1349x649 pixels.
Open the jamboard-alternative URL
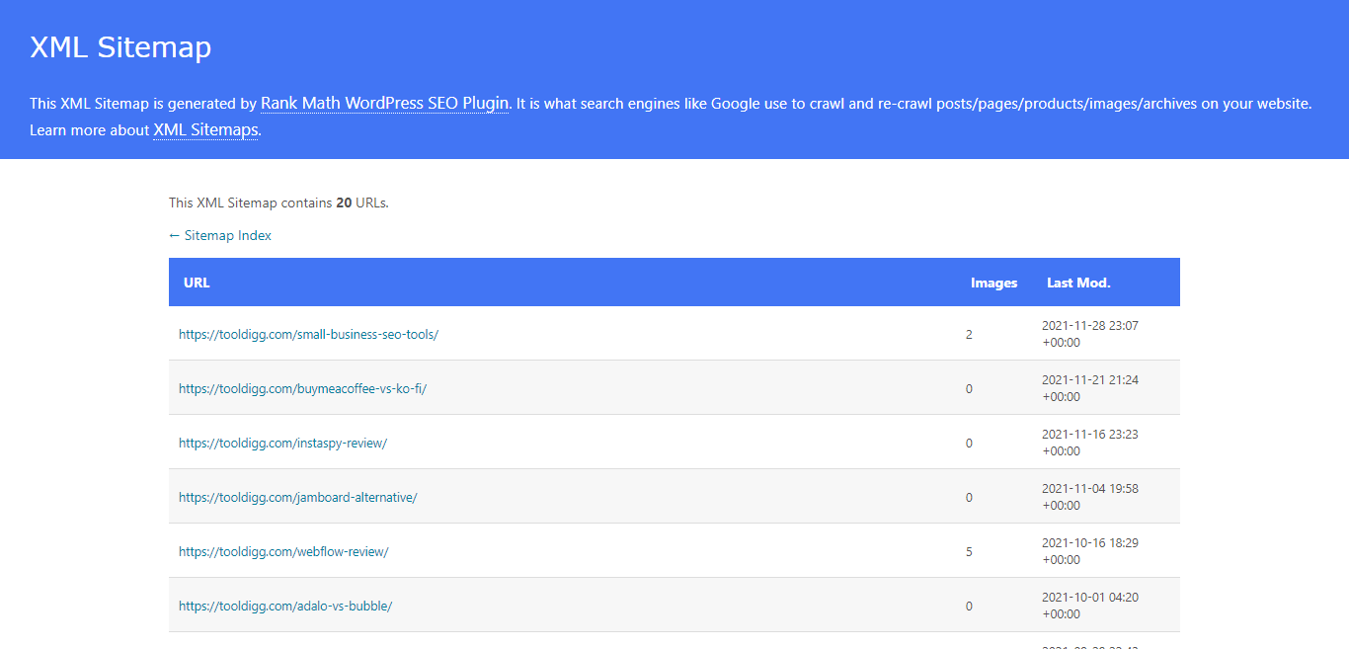click(x=298, y=497)
